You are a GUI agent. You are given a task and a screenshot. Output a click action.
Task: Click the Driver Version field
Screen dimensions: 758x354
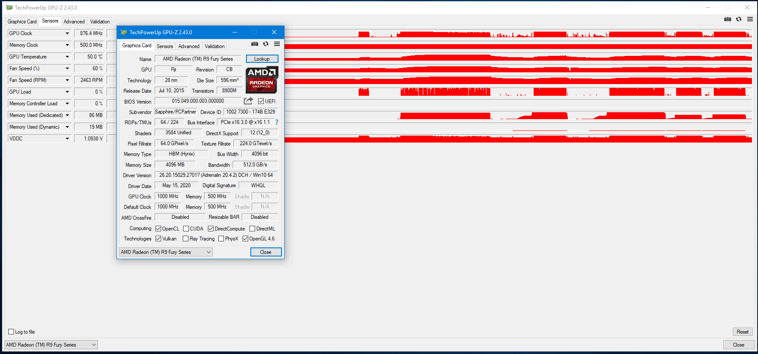pos(216,175)
